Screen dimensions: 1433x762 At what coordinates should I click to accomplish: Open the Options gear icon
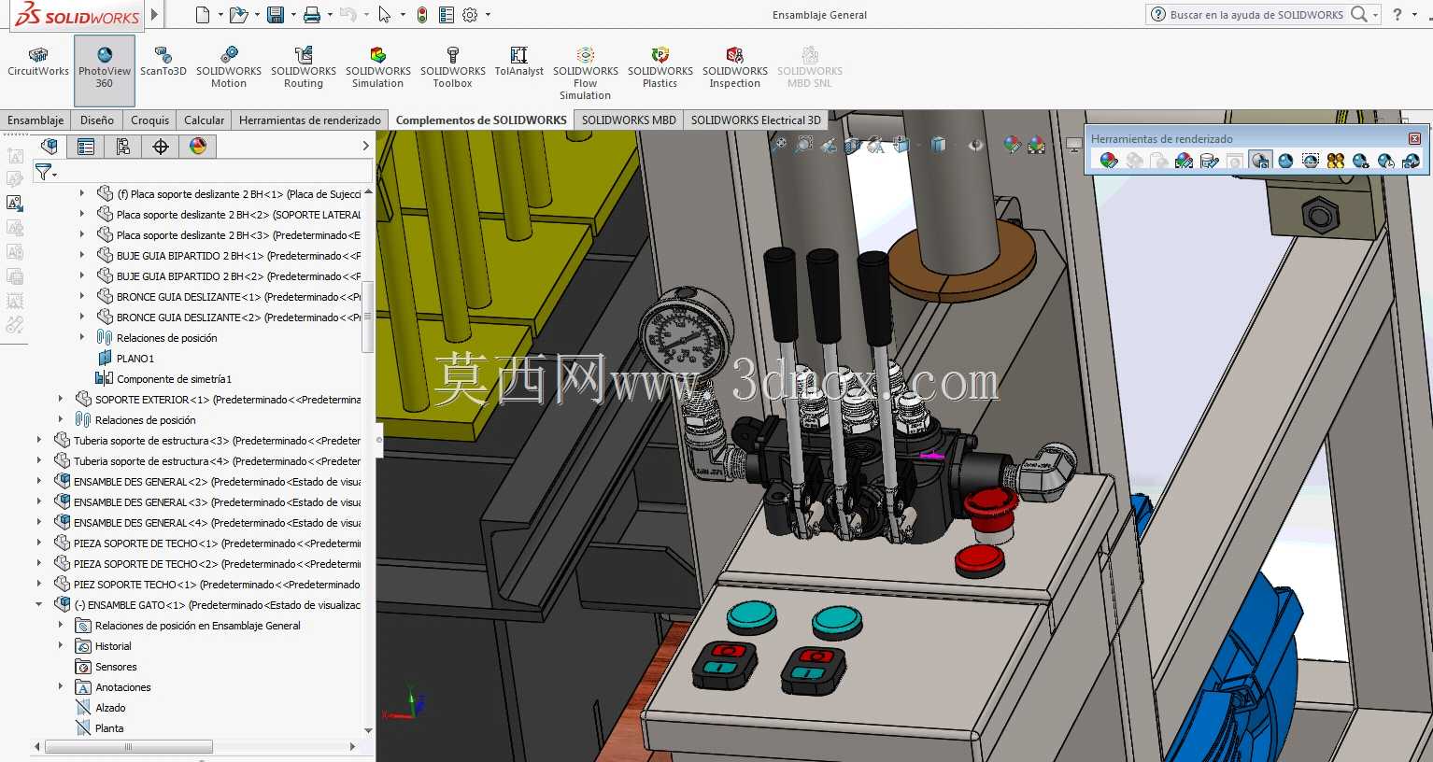[470, 15]
